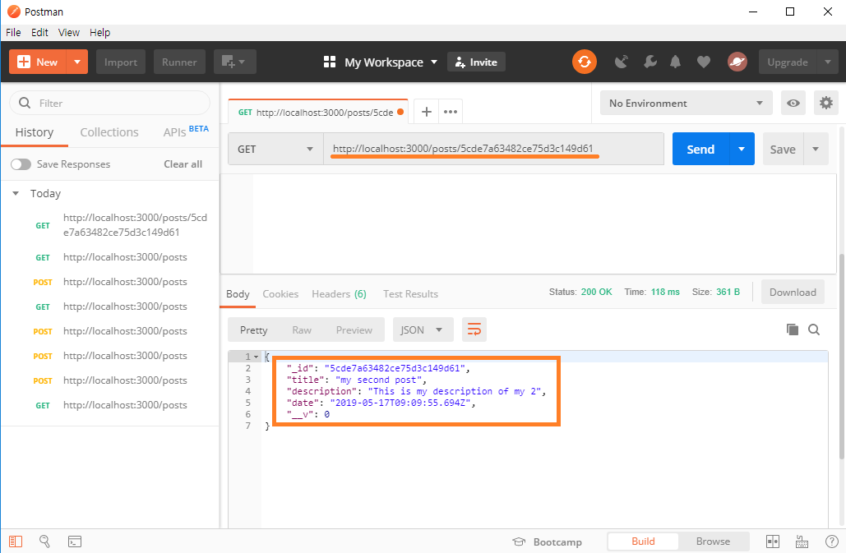The height and width of the screenshot is (553, 846).
Task: Click the Save request button
Action: tap(783, 149)
